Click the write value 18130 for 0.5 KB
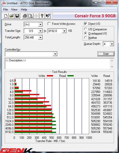 tap(96, 81)
